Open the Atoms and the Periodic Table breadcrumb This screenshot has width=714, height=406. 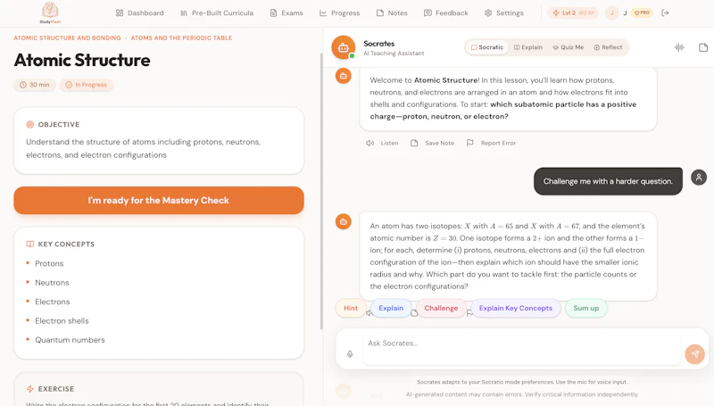tap(181, 37)
